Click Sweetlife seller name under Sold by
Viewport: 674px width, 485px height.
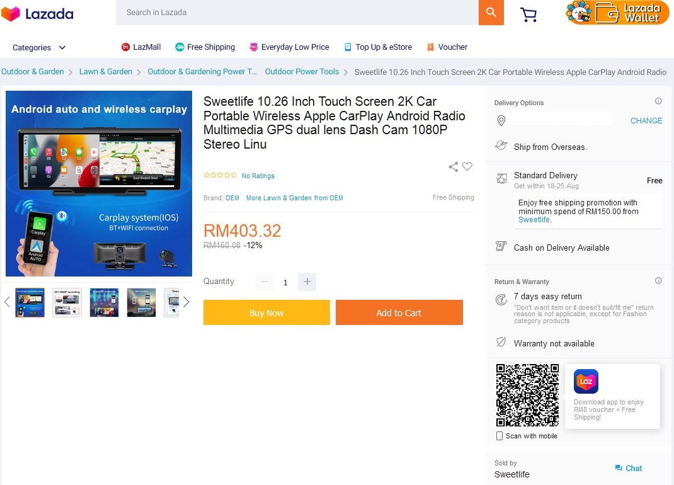click(512, 474)
